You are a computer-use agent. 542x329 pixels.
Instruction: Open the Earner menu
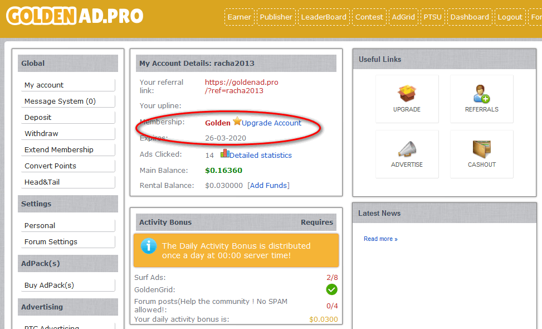(239, 17)
